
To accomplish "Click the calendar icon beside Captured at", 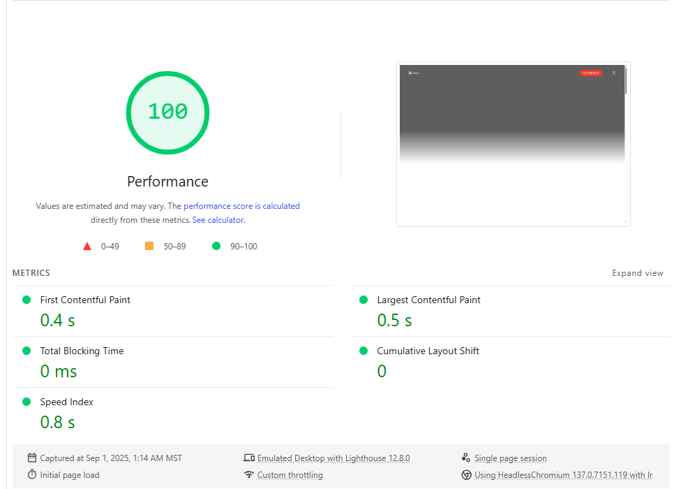I will (32, 458).
